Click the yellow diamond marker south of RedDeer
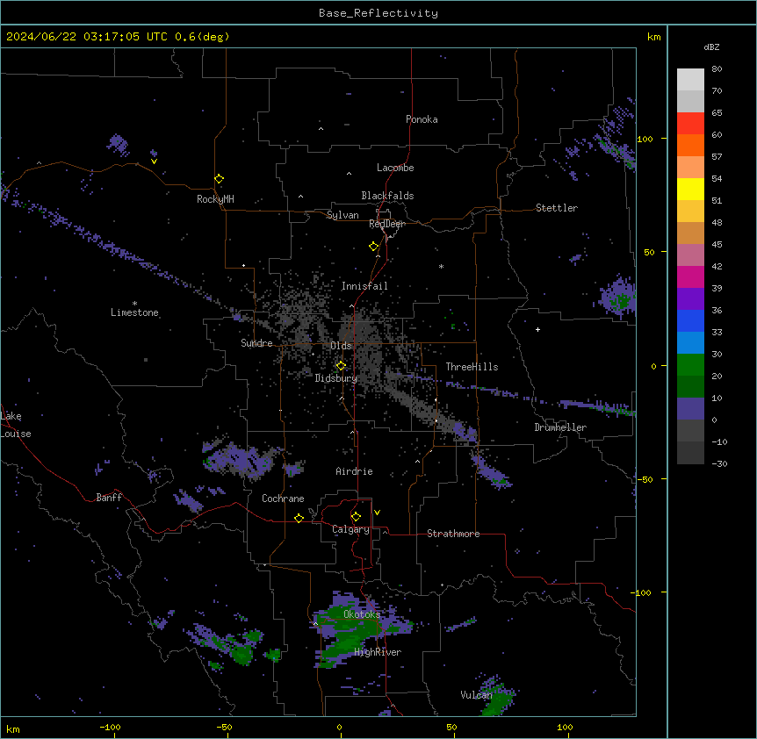Image resolution: width=757 pixels, height=739 pixels. pyautogui.click(x=373, y=247)
